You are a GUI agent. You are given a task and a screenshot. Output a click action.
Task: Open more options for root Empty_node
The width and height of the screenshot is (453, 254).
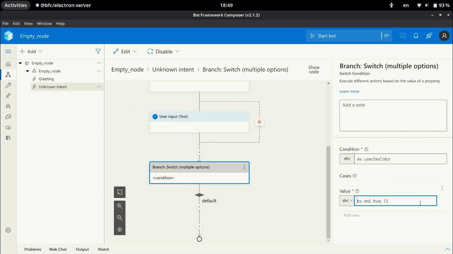pos(99,63)
